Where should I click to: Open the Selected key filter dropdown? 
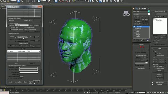[x=140, y=92]
